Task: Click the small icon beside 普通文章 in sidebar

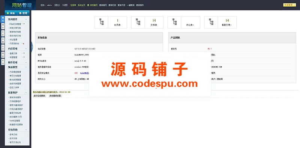Action: 24,53
